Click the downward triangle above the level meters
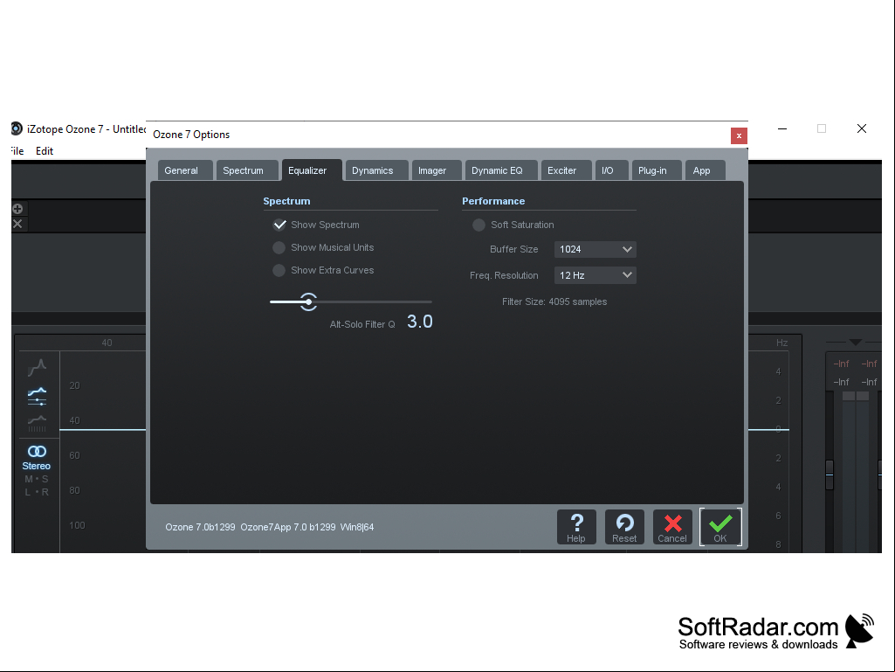Screen dimensions: 895x672 point(855,342)
